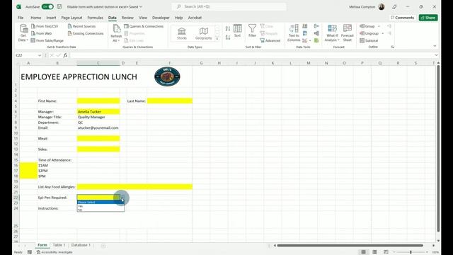Click the Save icon in the title bar
The height and width of the screenshot is (255, 453).
[x=59, y=6]
